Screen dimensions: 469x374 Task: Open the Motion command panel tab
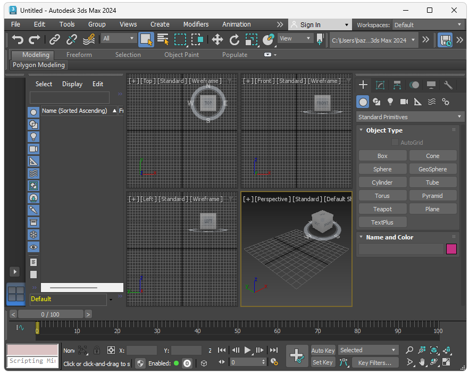[414, 85]
